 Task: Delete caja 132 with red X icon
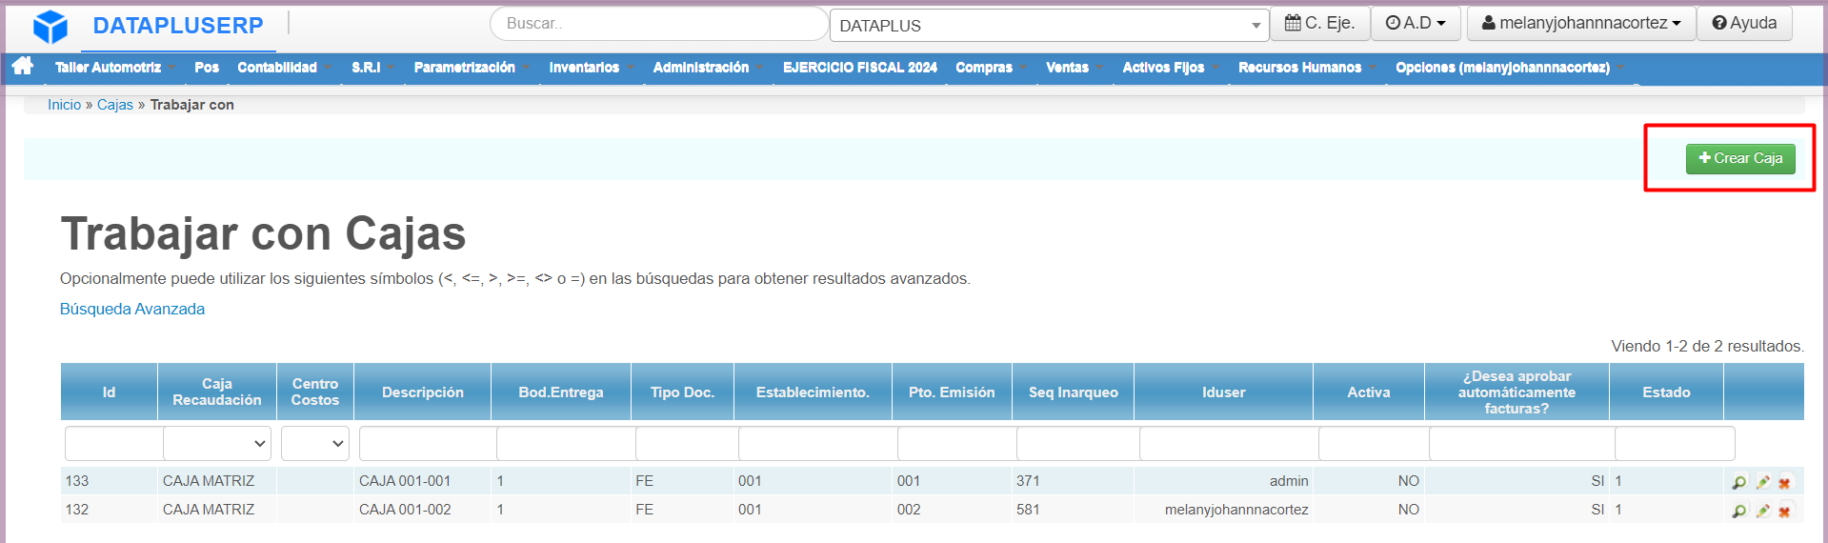coord(1784,511)
